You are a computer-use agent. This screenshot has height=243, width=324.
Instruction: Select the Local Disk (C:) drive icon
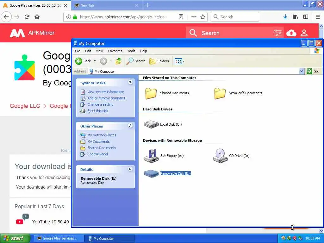coord(151,124)
